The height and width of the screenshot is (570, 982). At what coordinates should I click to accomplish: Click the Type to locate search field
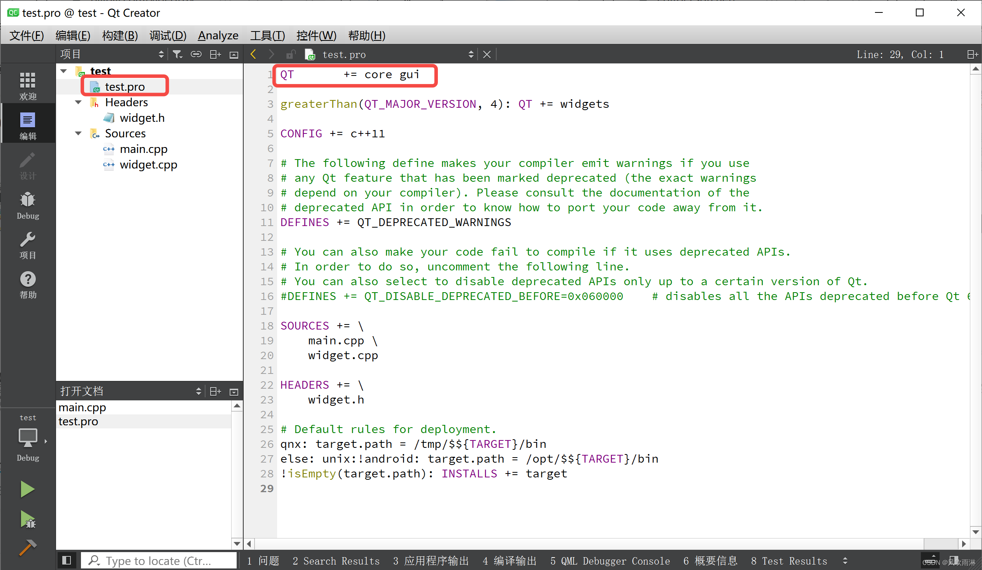click(x=158, y=561)
